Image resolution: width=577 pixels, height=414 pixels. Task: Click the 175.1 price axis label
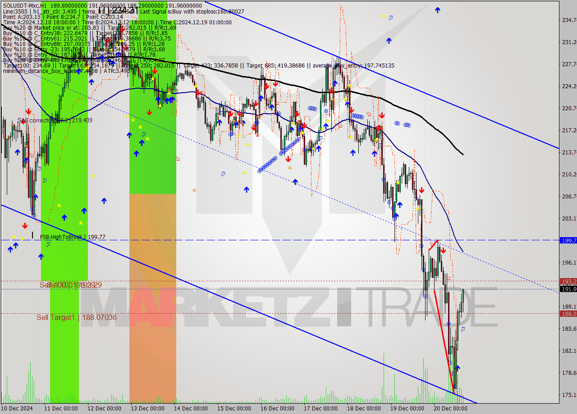tap(569, 395)
